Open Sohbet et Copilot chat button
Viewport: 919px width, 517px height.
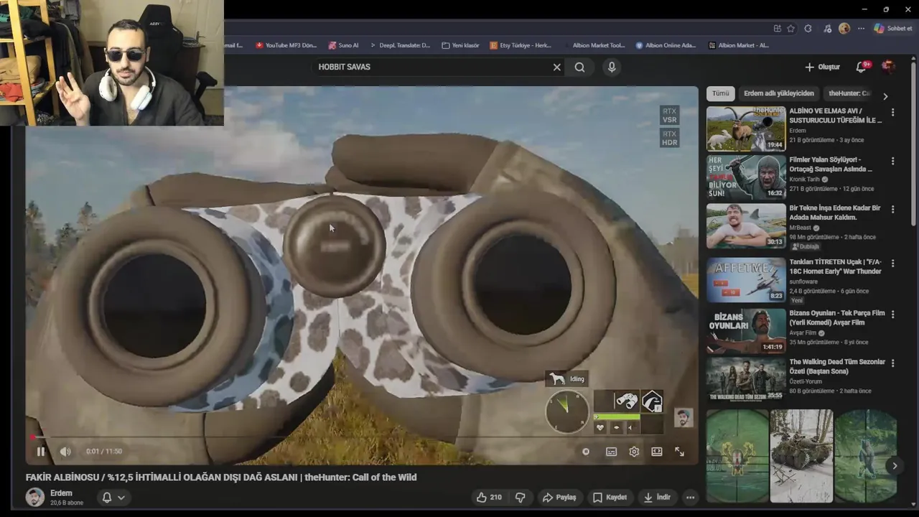coord(893,29)
